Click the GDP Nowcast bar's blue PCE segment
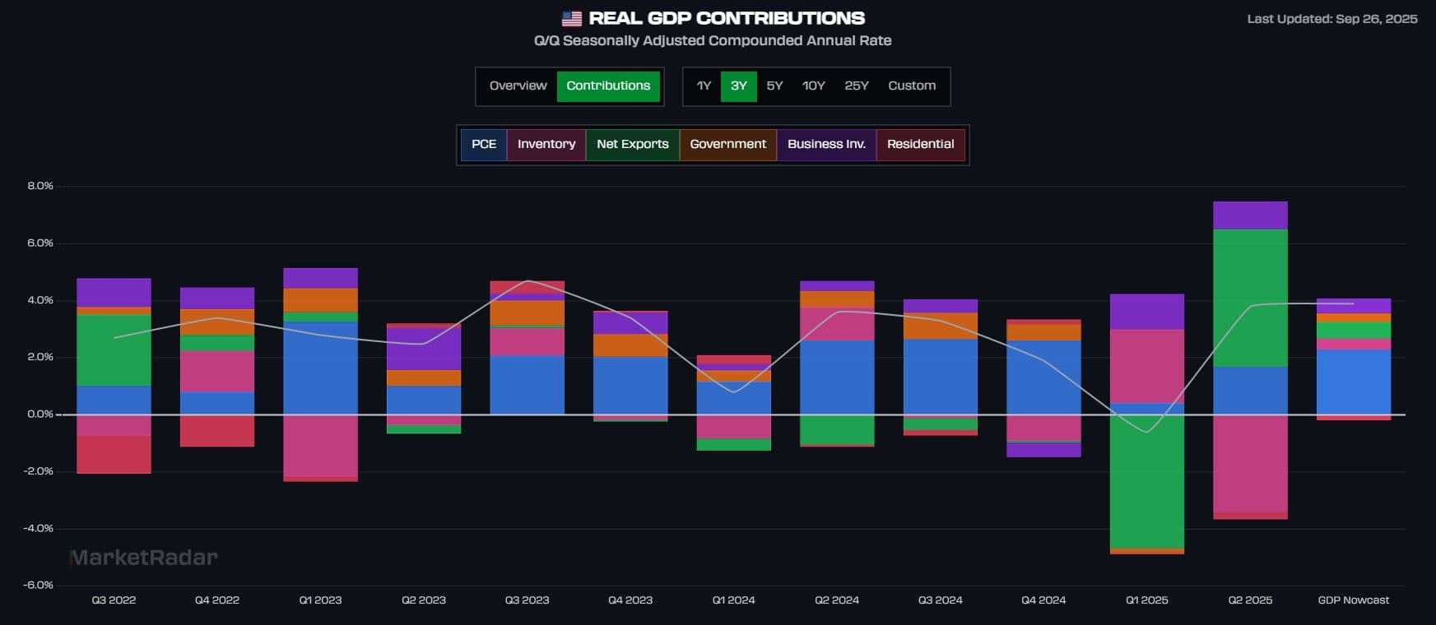 [1354, 382]
